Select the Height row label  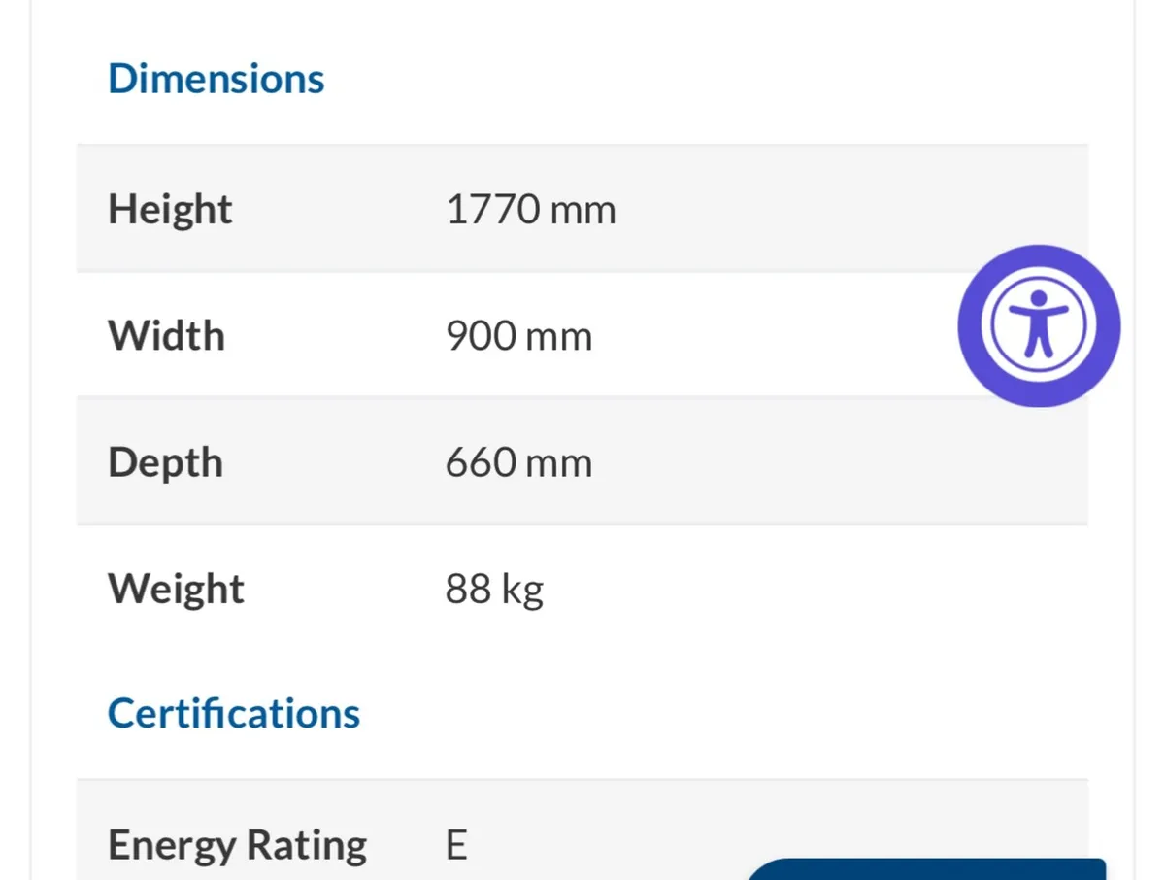[x=170, y=210]
